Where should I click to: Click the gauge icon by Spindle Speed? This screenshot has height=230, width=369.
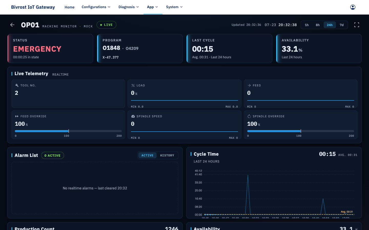click(133, 116)
